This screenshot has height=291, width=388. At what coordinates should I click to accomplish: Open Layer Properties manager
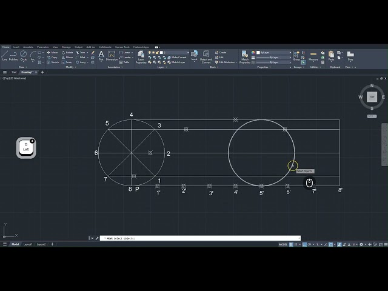click(141, 57)
